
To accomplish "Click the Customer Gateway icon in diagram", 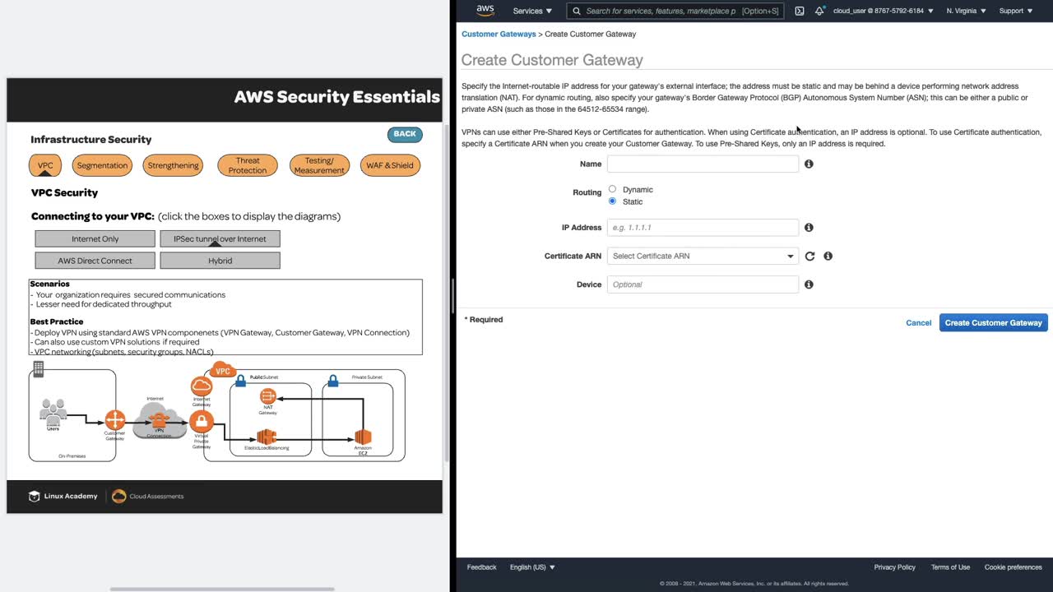I will click(114, 420).
